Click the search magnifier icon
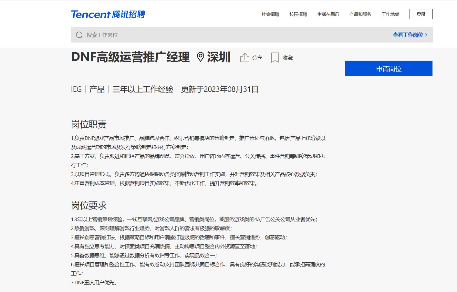Image resolution: width=457 pixels, height=292 pixels. pos(79,35)
